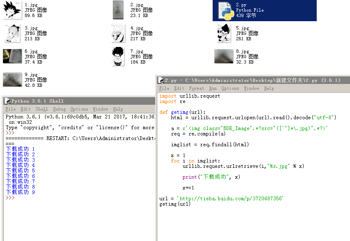Select the 7.jpg image thumbnail

pyautogui.click(x=118, y=57)
